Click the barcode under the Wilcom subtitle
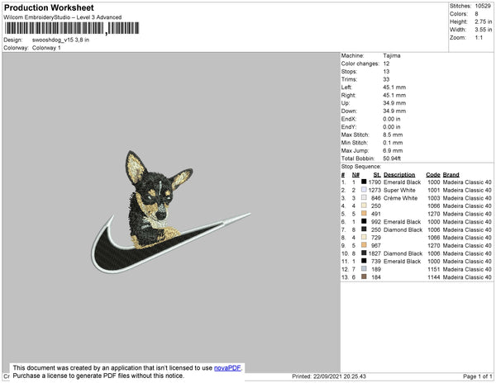Viewport: 496px width, 383px height. click(72, 28)
